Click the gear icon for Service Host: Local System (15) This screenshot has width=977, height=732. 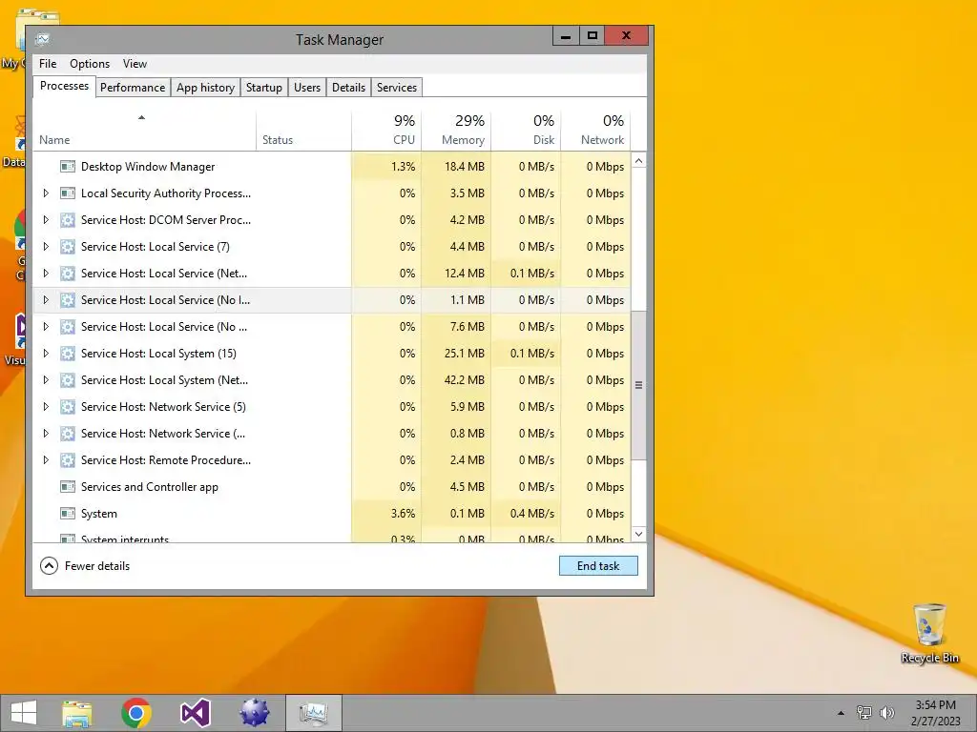68,354
